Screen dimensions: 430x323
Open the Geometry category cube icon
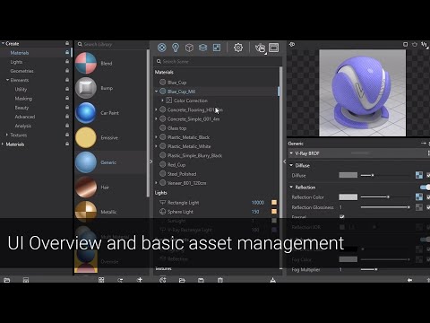coord(189,48)
